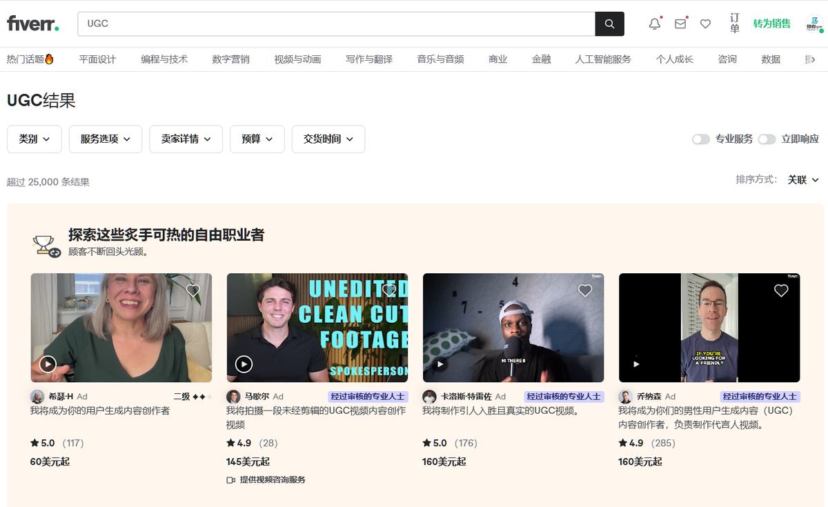Open the 金融 category
This screenshot has width=828, height=507.
(x=541, y=59)
